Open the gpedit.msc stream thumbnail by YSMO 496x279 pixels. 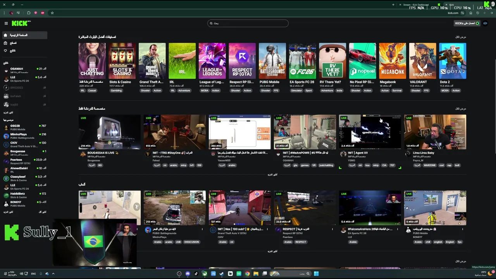[x=370, y=132]
